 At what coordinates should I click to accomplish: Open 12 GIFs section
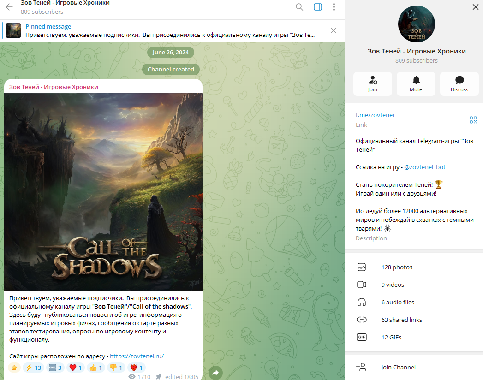pyautogui.click(x=414, y=337)
